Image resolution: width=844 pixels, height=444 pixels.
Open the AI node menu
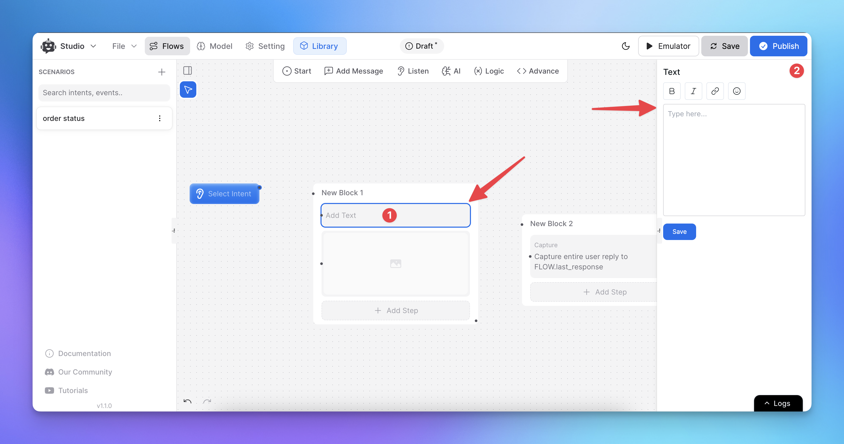pos(451,71)
